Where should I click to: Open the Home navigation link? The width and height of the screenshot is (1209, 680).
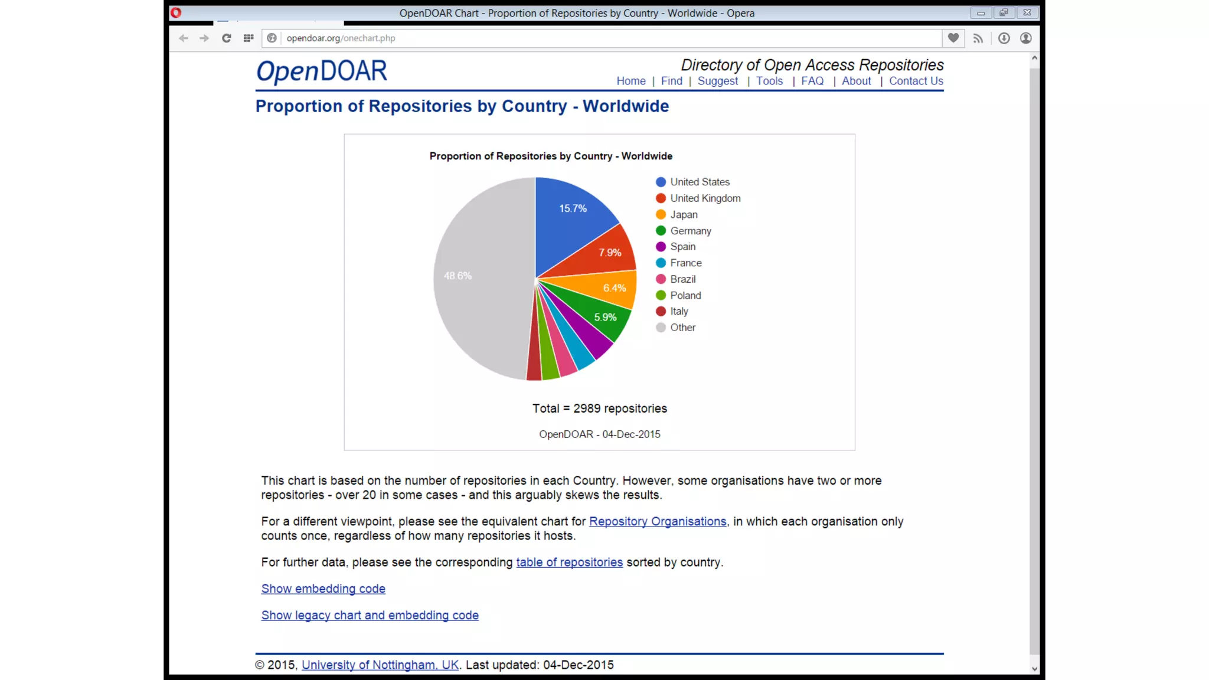(631, 81)
